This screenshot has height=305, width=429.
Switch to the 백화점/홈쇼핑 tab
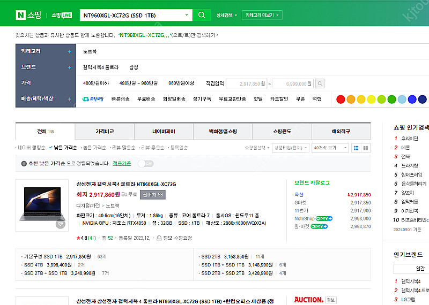pyautogui.click(x=223, y=131)
